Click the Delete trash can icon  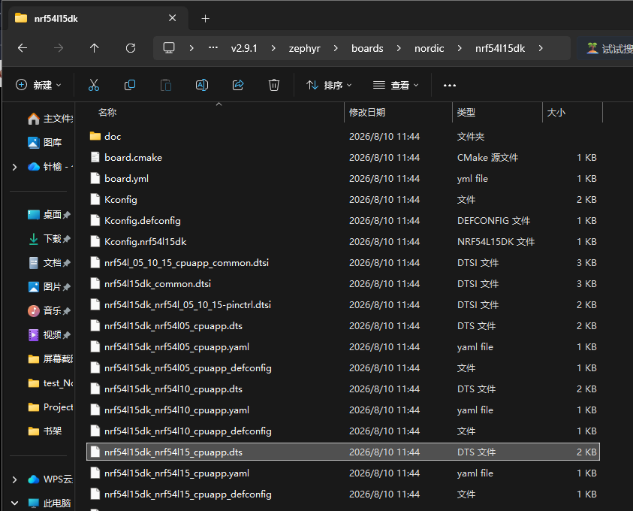274,85
